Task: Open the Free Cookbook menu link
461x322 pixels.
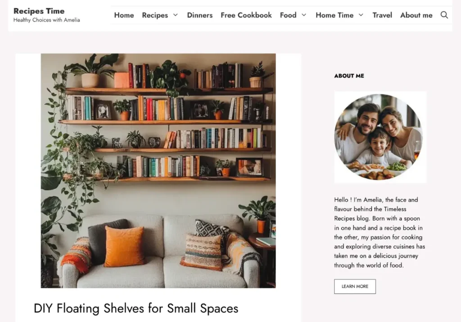Action: [x=246, y=15]
